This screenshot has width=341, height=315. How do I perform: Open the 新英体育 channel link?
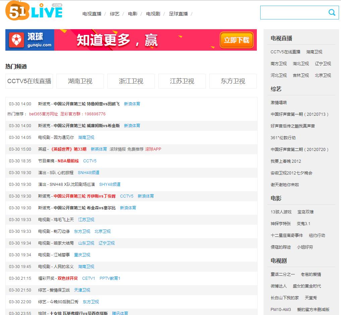[x=99, y=149]
